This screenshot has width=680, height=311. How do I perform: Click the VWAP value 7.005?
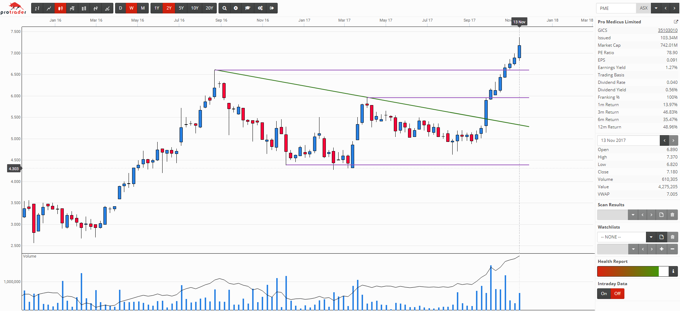click(x=672, y=194)
